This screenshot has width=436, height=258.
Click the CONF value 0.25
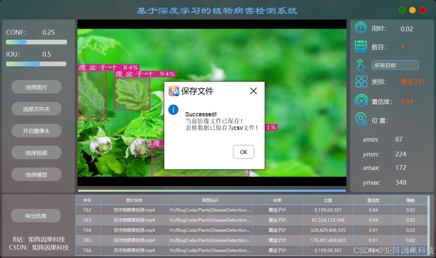(48, 32)
